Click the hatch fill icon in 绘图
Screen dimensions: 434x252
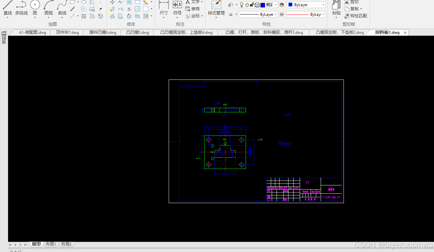(x=84, y=16)
